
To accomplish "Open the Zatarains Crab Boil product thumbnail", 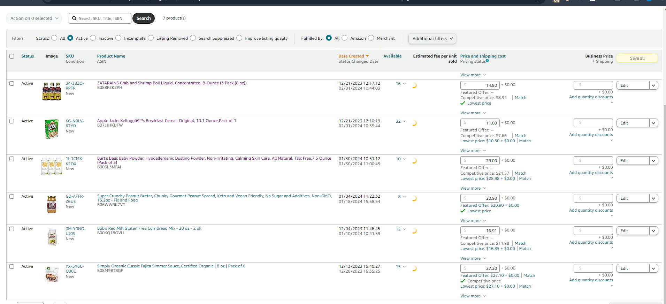I will coord(52,91).
